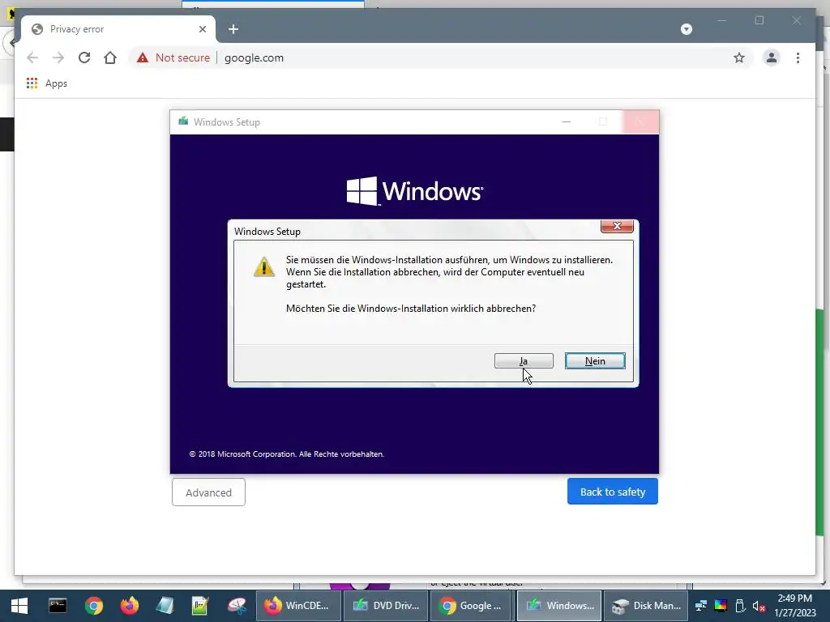Click the USB device tray icon
Screen dimensions: 830x622
click(x=740, y=606)
